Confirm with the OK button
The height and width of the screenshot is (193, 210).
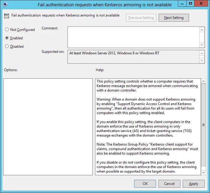click(145, 184)
